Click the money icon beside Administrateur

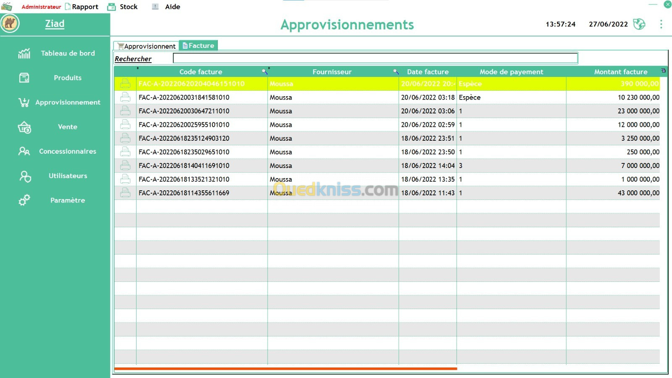click(7, 6)
